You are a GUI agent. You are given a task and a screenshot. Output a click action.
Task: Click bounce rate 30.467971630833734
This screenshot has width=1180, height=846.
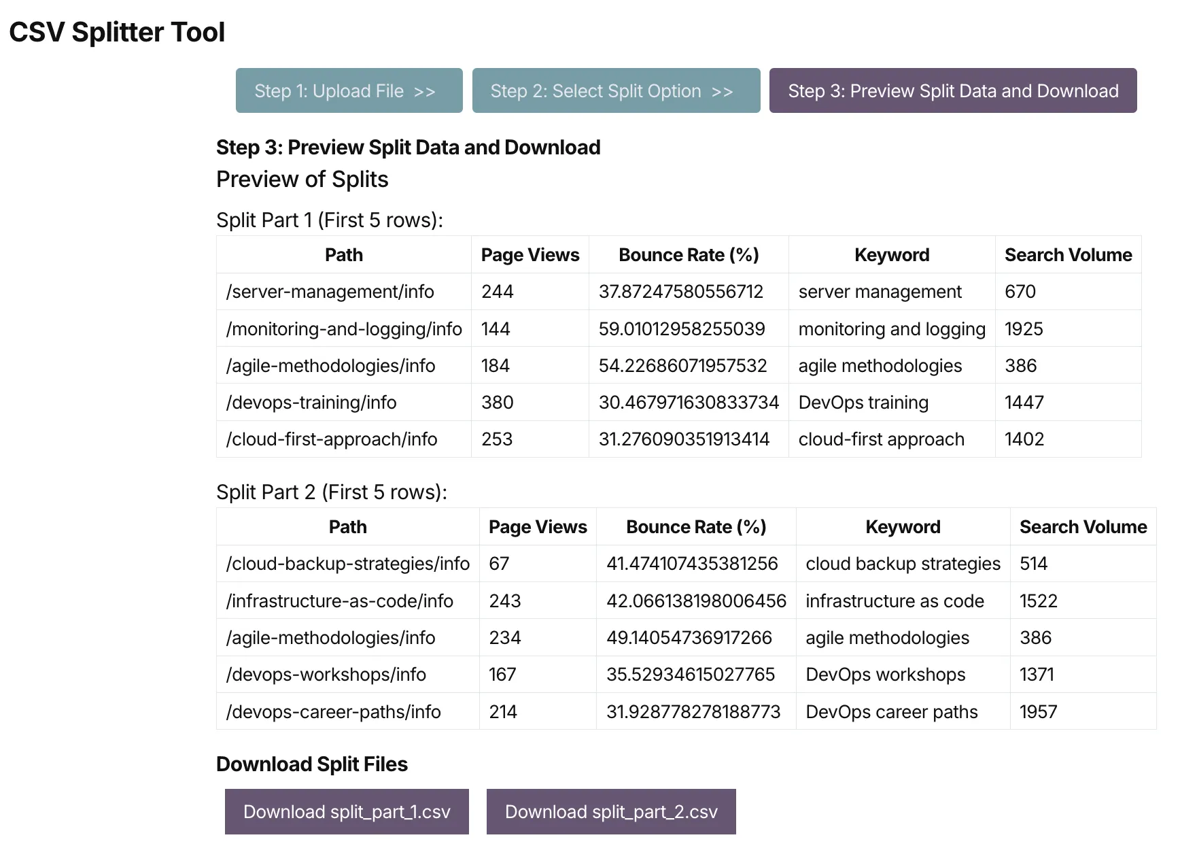(x=689, y=403)
